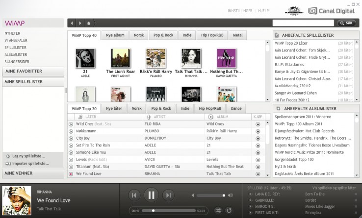Switch to Pop & Rock album tab
Viewport: 362px width, 218px height.
click(163, 35)
